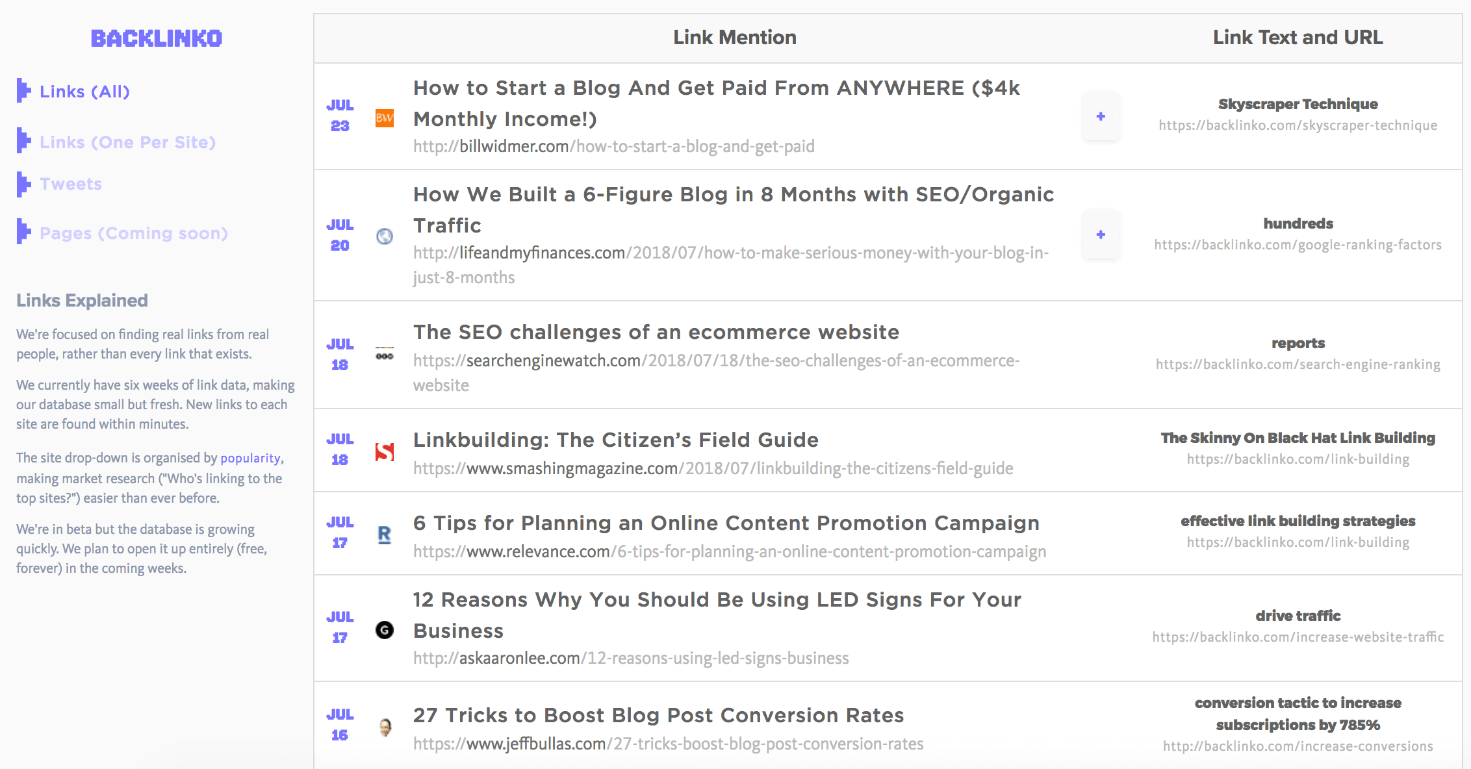
Task: Click the backlinko.com/increase-website-traffic URL
Action: [x=1298, y=637]
